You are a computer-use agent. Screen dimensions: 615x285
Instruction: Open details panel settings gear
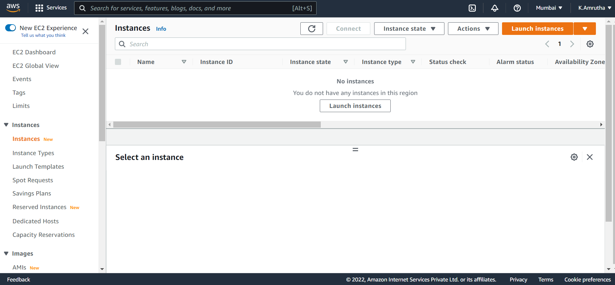(x=574, y=157)
